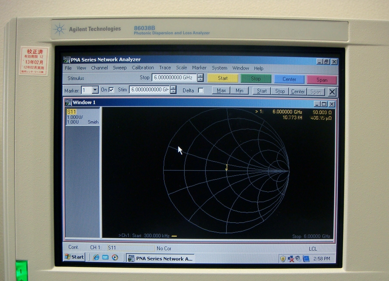The image size is (389, 281).
Task: Expand the Marker number dropdown
Action: coord(95,90)
